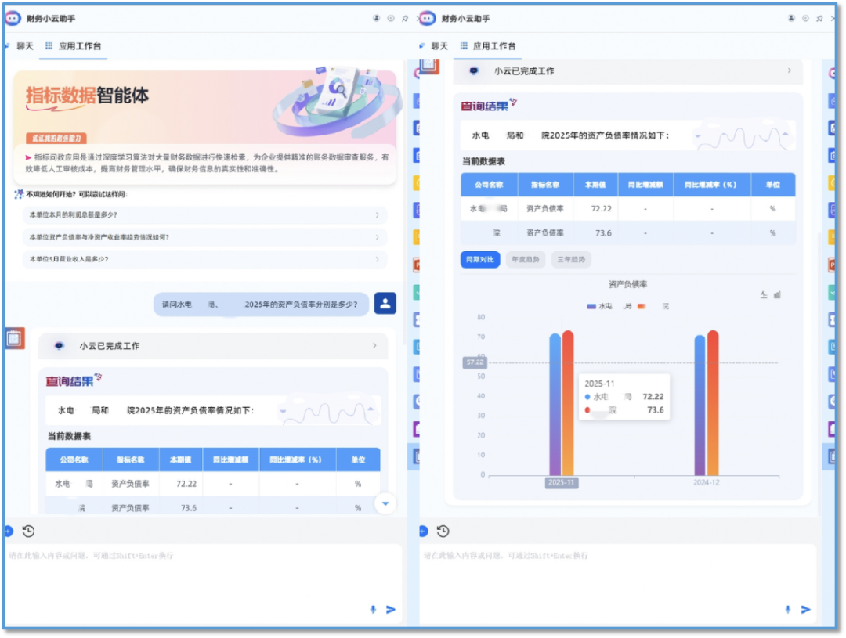The width and height of the screenshot is (846, 638).
Task: Open the user profile icon in the left window header
Action: 376,18
